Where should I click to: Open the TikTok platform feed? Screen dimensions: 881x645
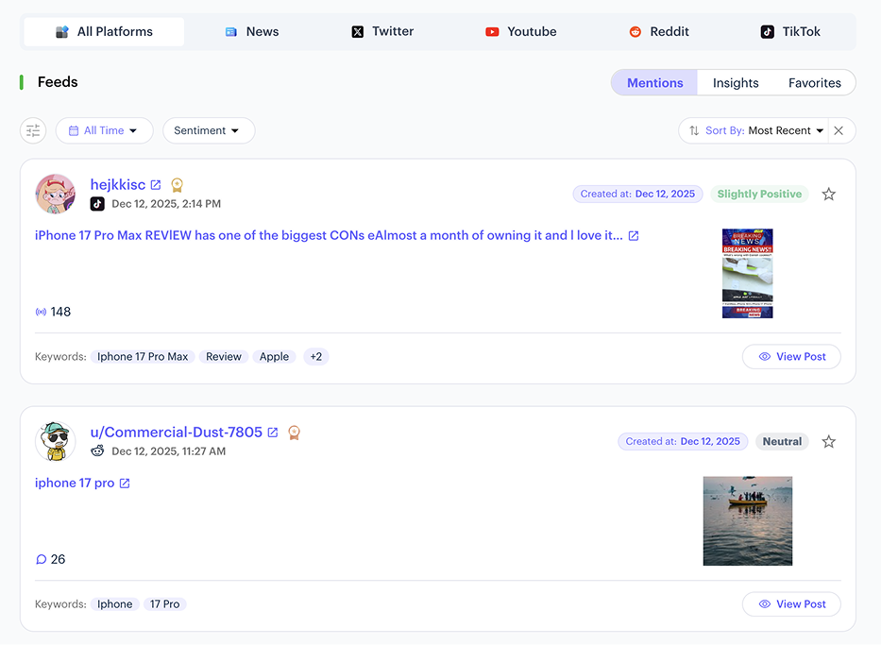tap(790, 31)
